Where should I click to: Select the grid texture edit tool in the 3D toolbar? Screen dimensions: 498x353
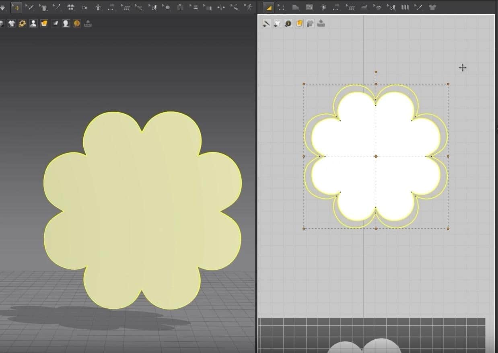click(126, 7)
